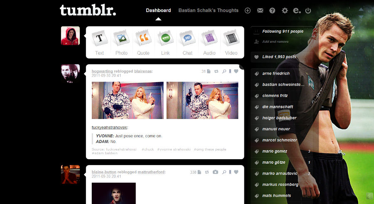Select the marcel schmelzer tracked tag
This screenshot has height=204, width=374.
pyautogui.click(x=280, y=140)
